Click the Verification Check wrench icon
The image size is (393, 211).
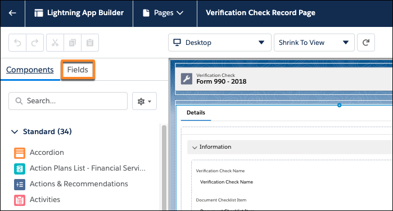187,79
